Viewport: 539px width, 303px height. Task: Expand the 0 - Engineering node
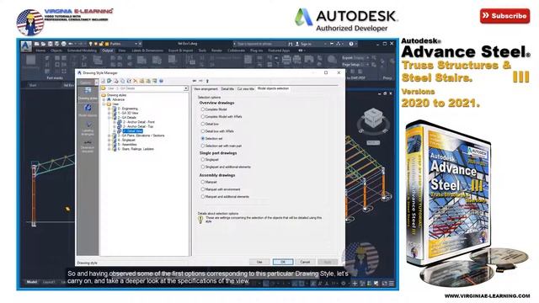click(x=109, y=109)
